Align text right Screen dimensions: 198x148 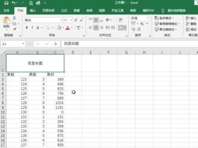coord(101,28)
